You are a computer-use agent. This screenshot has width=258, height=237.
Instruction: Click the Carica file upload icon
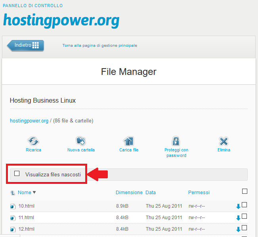coord(128,141)
